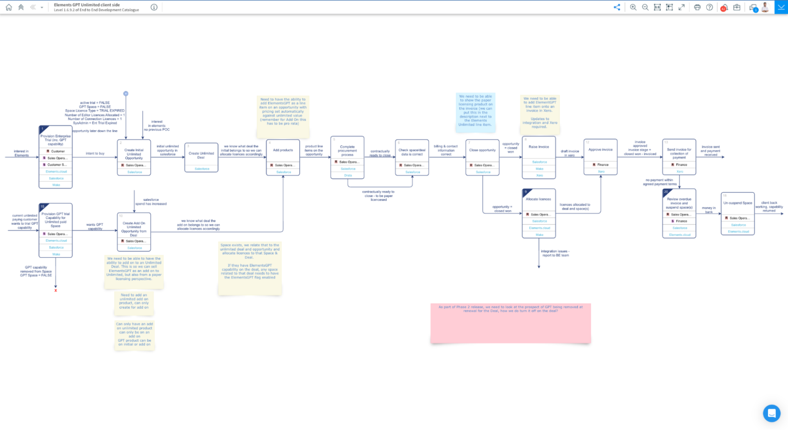
Task: Zoom out of the diagram
Action: [x=645, y=7]
